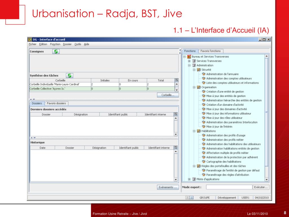Select Administration des comptes utilisateurs
Image resolution: width=289 pixels, height=217 pixels.
229,79
